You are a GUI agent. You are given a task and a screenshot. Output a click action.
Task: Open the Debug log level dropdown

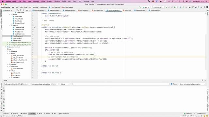65,84
